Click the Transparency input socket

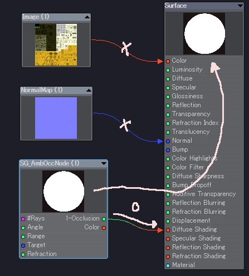tap(168, 114)
